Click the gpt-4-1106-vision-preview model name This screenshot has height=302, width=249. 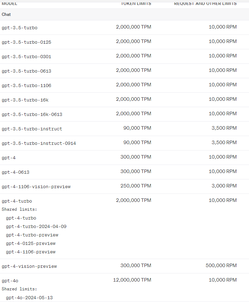pos(36,187)
